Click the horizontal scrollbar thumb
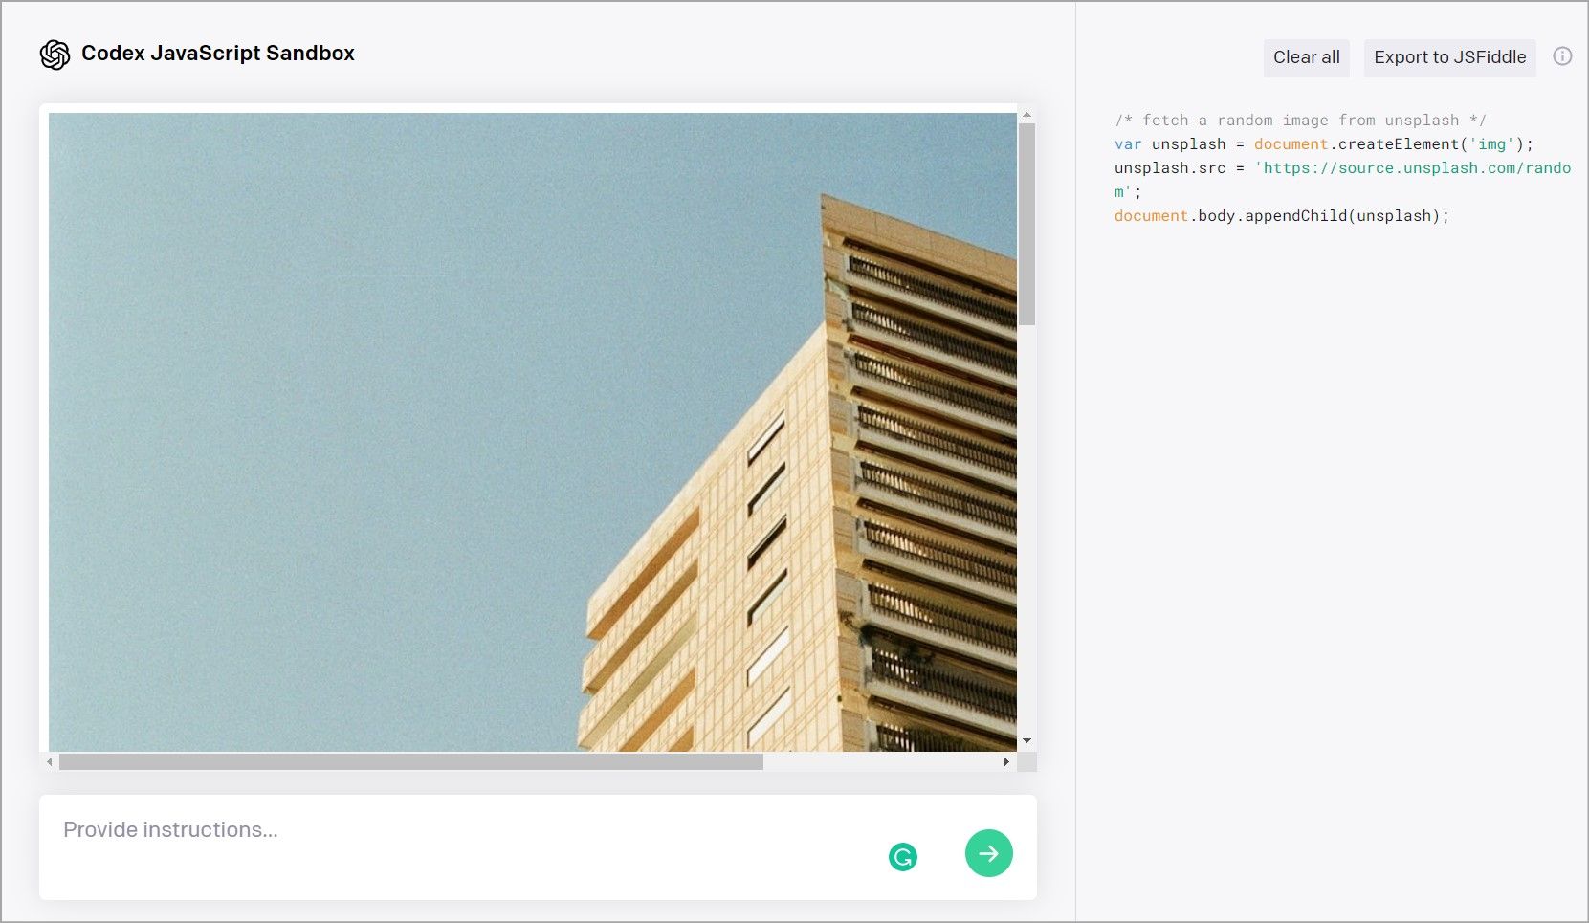Viewport: 1589px width, 923px height. (x=411, y=762)
